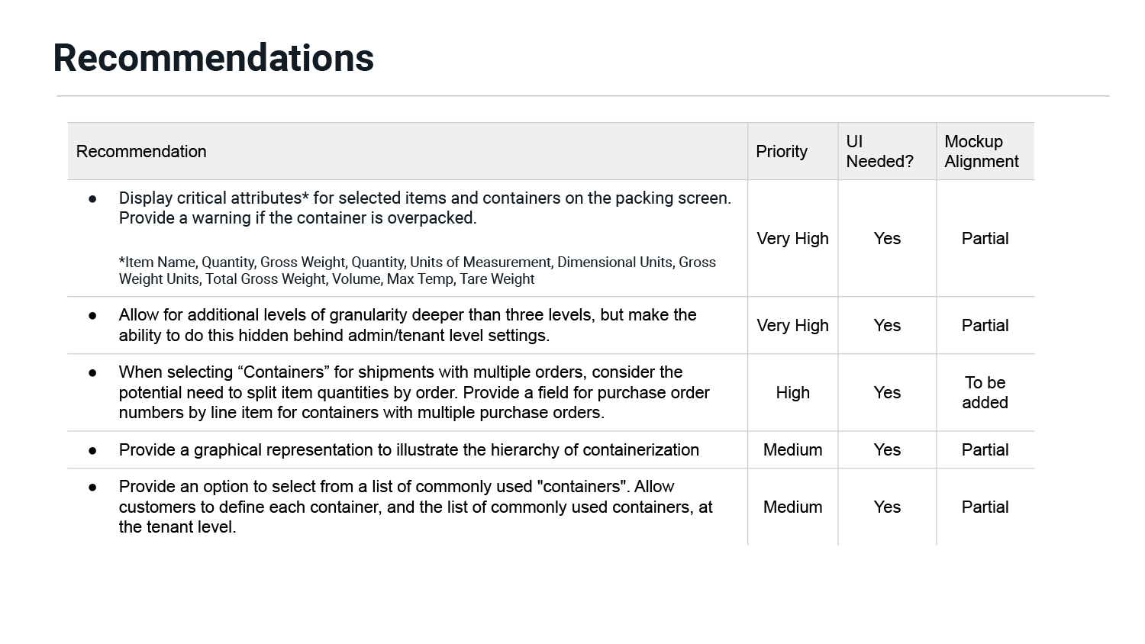Click the bullet point before "Display critical attributes"

point(92,198)
